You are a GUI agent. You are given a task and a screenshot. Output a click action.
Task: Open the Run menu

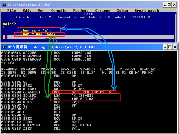pyautogui.click(x=41, y=11)
